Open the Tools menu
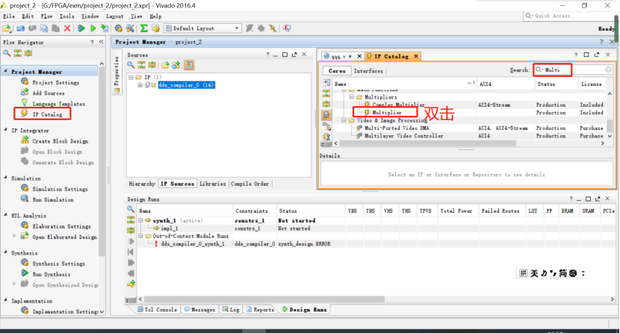 coord(66,16)
